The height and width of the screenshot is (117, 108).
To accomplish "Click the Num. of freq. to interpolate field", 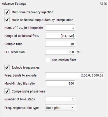I will [x=60, y=28].
